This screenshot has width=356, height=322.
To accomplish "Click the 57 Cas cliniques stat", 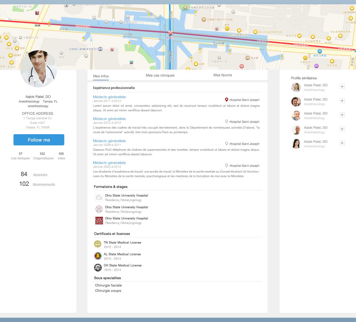I will 20,156.
